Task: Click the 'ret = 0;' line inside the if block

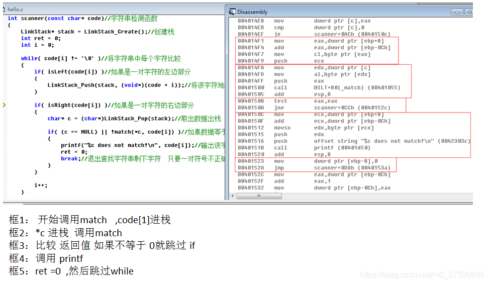Action: pos(74,152)
